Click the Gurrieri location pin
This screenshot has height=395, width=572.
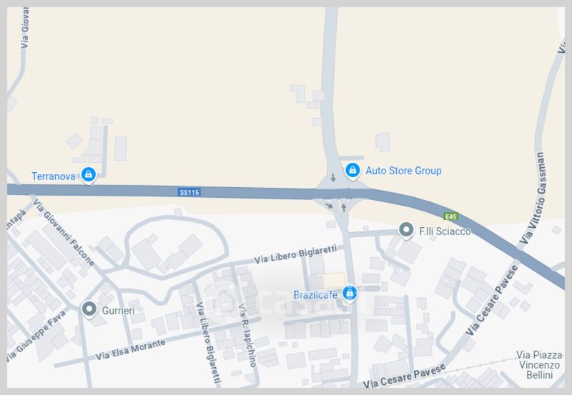89,310
